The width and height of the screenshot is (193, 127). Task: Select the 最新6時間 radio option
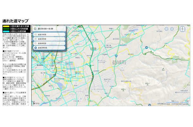point(49,43)
